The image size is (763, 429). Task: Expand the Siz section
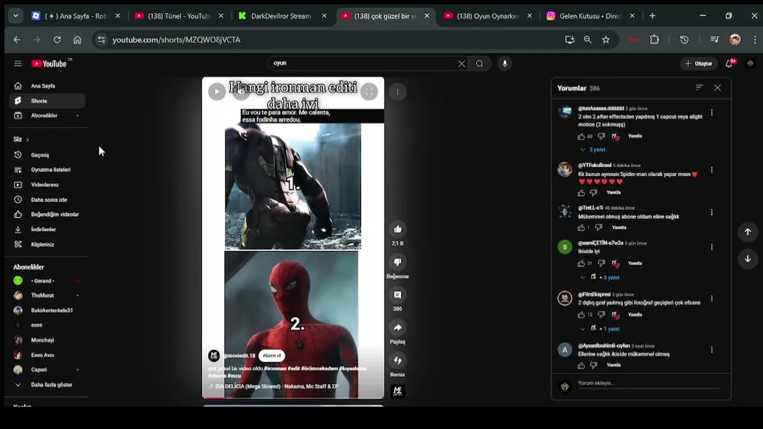(x=21, y=139)
